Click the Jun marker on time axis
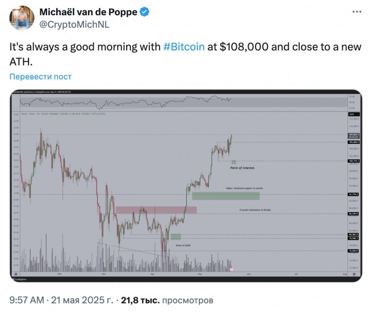Image resolution: width=369 pixels, height=312 pixels. click(x=249, y=274)
